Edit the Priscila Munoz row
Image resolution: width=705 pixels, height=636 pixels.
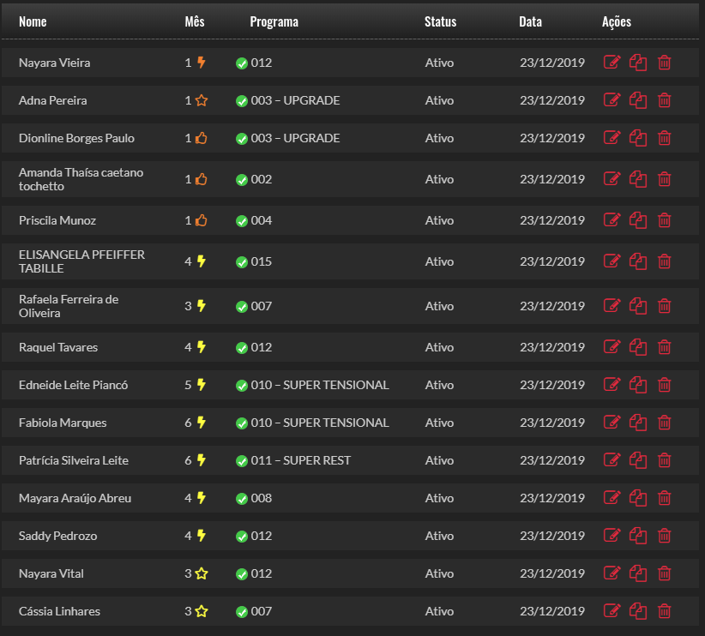(612, 220)
